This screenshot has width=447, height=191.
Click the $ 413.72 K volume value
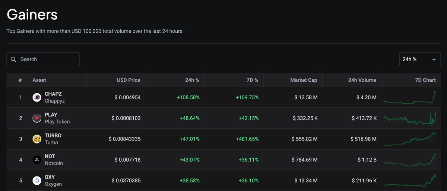(x=364, y=118)
